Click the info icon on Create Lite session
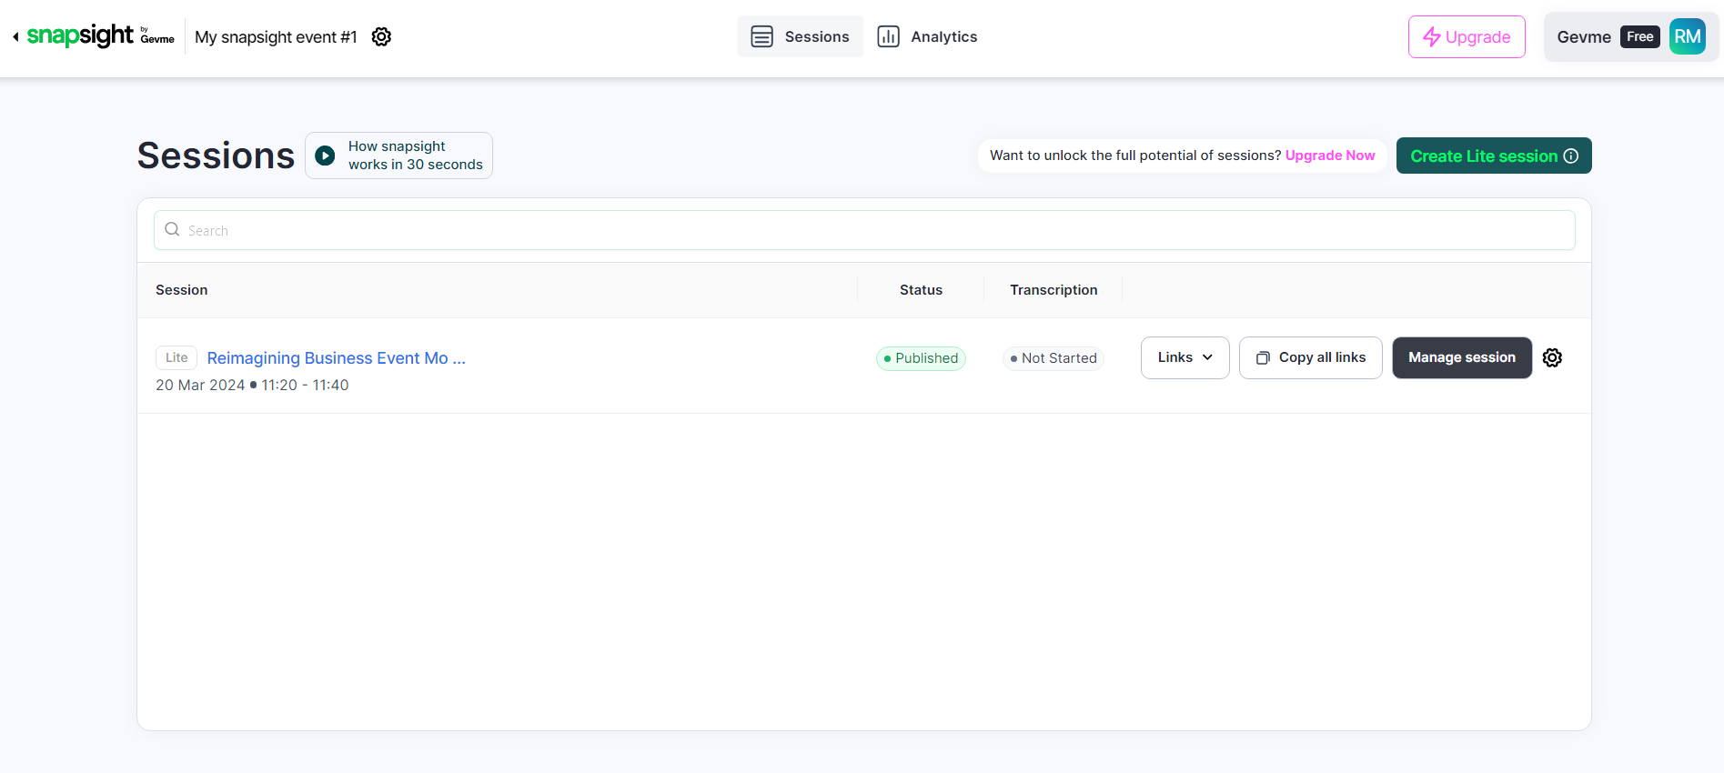 (1571, 156)
